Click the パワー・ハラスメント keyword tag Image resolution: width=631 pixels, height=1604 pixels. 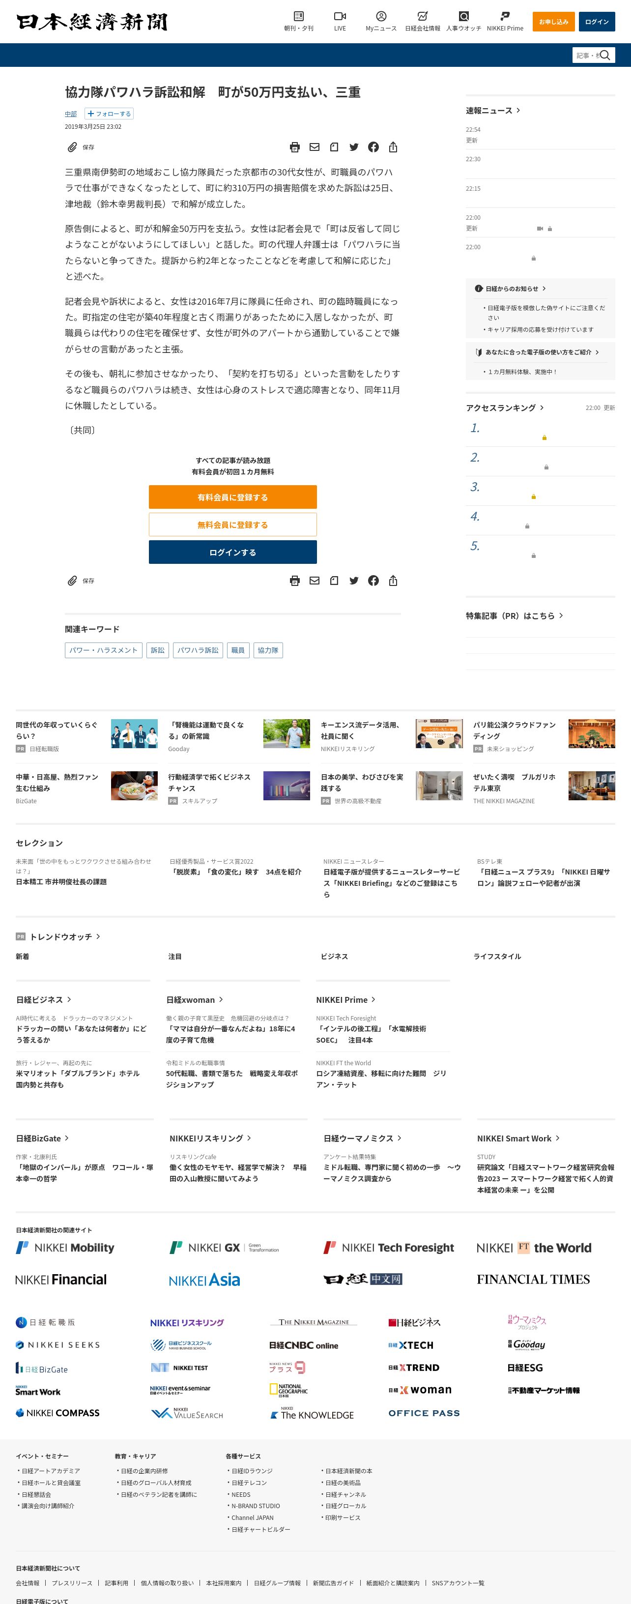point(103,650)
